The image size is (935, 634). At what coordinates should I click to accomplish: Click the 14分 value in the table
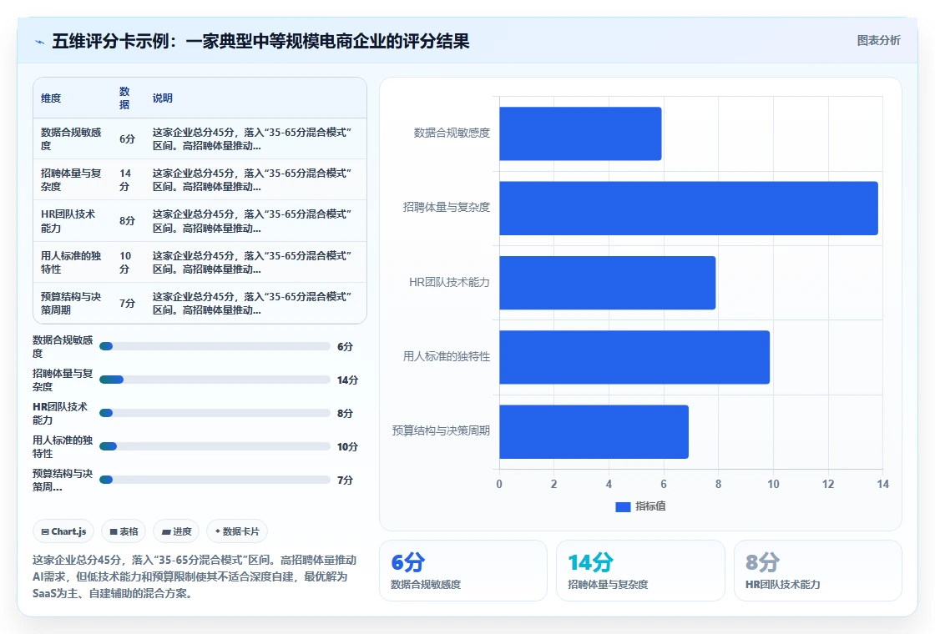(x=125, y=180)
